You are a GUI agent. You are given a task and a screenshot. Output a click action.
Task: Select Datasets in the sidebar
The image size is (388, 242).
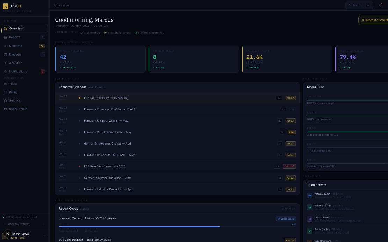[24, 54]
